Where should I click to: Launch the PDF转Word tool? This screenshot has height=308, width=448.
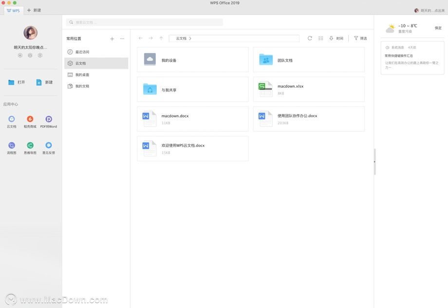tap(49, 121)
